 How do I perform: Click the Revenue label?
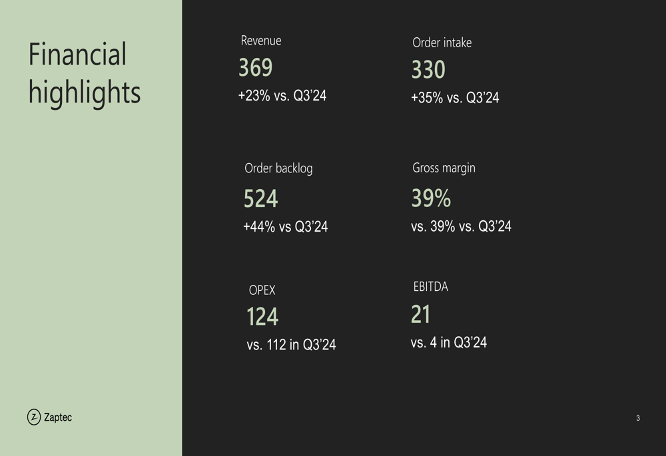point(261,41)
